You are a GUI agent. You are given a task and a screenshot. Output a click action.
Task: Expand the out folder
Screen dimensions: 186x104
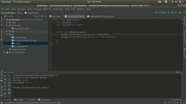[x=7, y=31]
